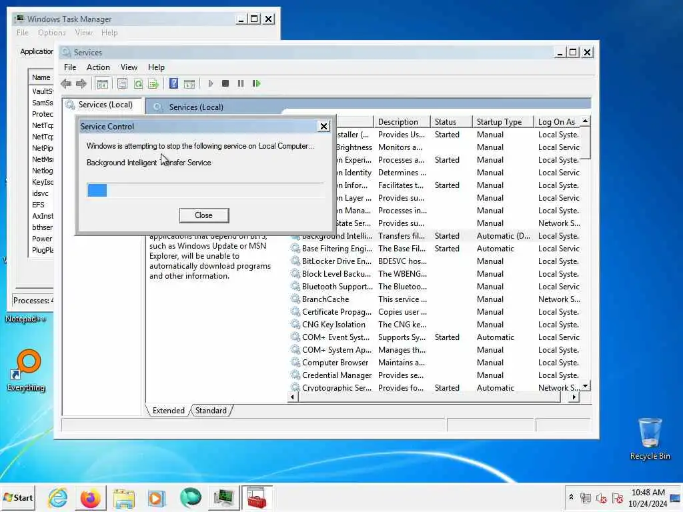Screen dimensions: 683x512
Task: Show hidden system tray icons
Action: [571, 497]
